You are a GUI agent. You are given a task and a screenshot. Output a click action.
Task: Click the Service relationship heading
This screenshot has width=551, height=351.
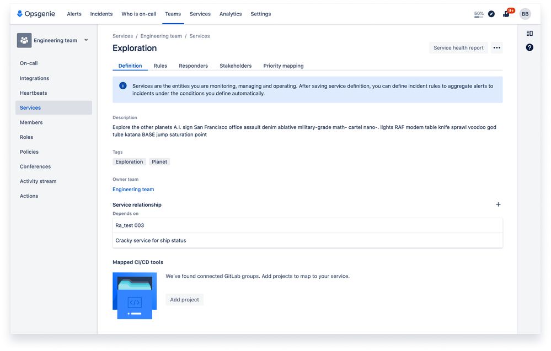pyautogui.click(x=137, y=204)
